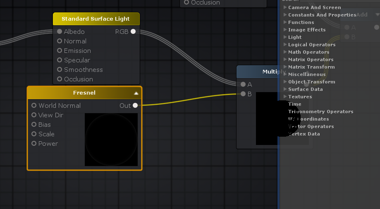Viewport: 380px width, 209px height.
Task: Expand the Camera And Screen category
Action: 285,7
